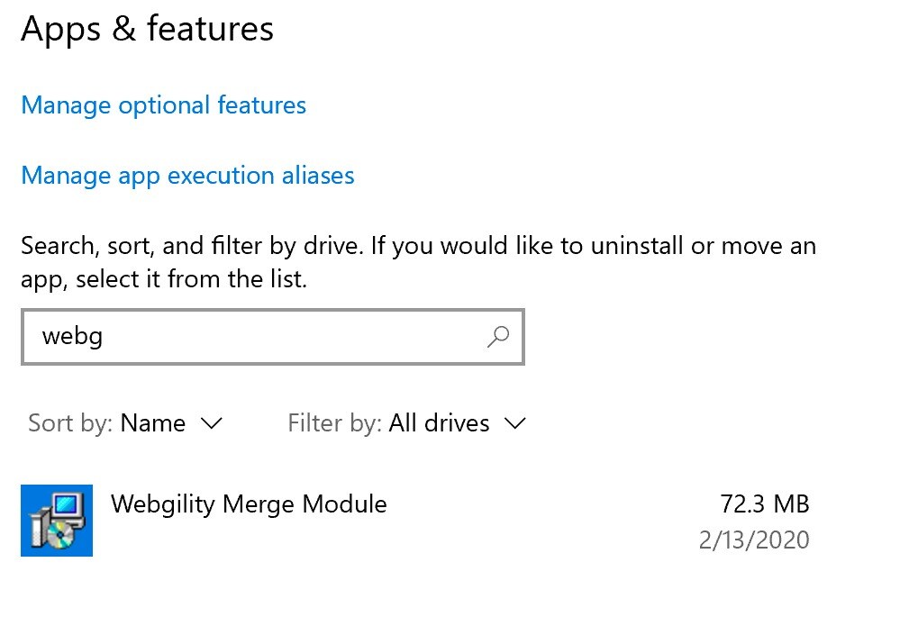900x635 pixels.
Task: Click the Name sort value text
Action: 152,423
